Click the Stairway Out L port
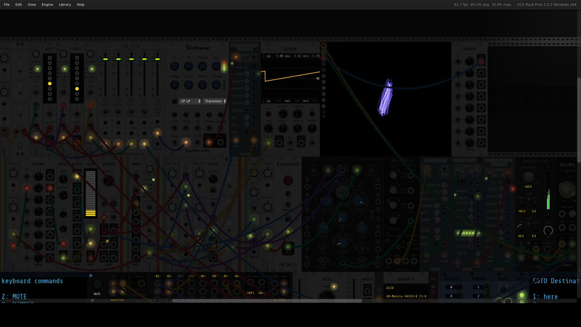Image resolution: width=581 pixels, height=327 pixels. [209, 142]
